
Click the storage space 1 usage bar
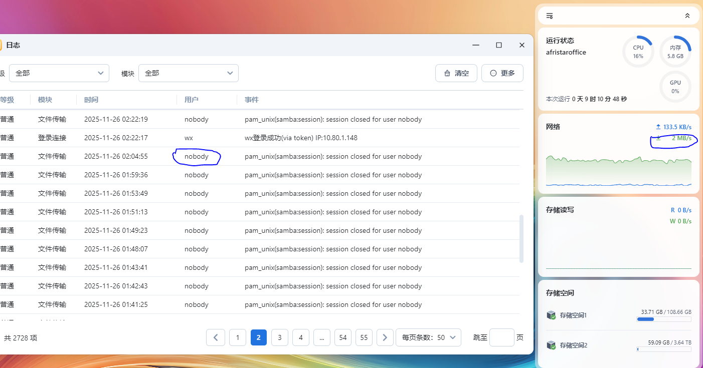[664, 319]
